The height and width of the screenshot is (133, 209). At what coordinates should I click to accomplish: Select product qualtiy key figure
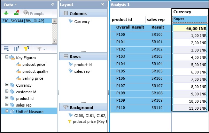(x=35, y=71)
